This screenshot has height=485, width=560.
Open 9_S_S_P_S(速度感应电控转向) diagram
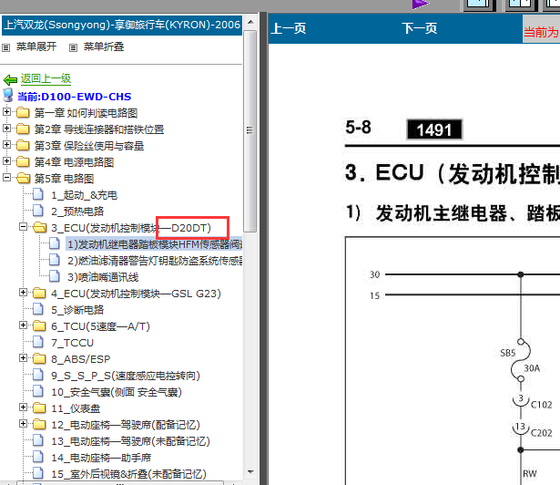[126, 376]
